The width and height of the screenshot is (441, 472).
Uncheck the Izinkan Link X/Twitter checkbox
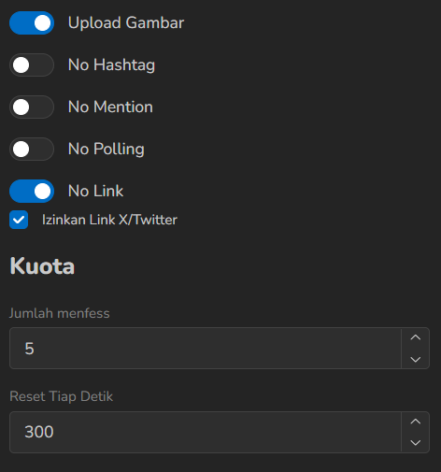click(x=19, y=220)
